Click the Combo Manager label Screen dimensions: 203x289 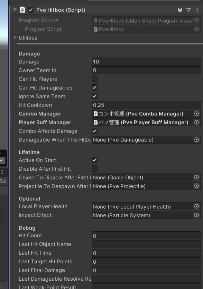(x=40, y=114)
